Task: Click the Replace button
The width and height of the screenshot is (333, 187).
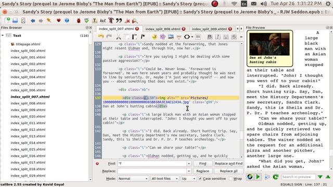Action: pyautogui.click(x=202, y=171)
